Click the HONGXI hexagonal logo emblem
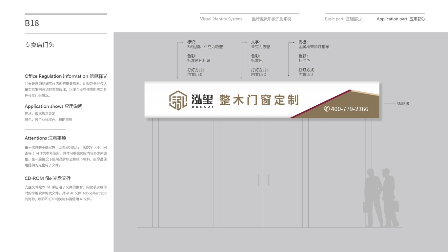This screenshot has height=252, width=448. pos(178,100)
